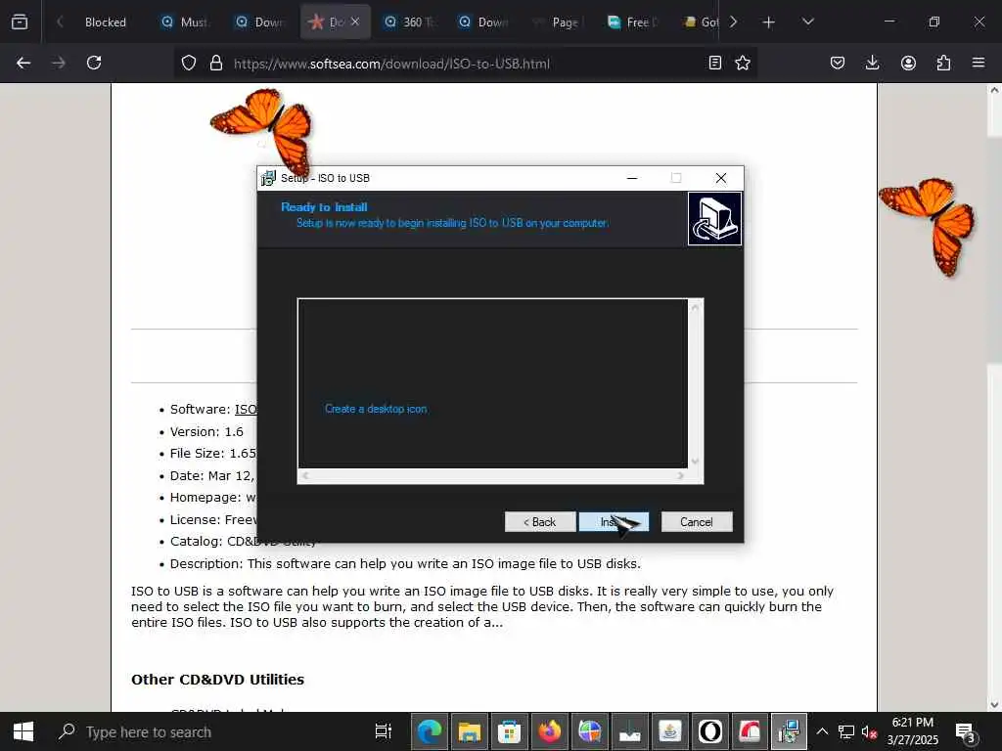Image resolution: width=1002 pixels, height=751 pixels.
Task: Open the clock showing 6:21 PM
Action: (x=913, y=731)
